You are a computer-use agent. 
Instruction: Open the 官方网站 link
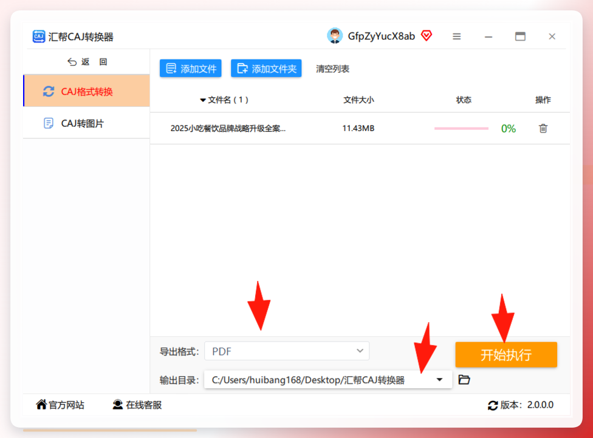click(60, 405)
